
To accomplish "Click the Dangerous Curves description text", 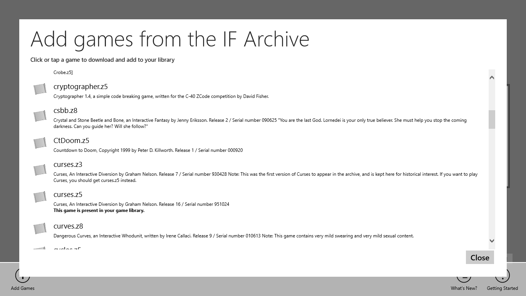I will pyautogui.click(x=233, y=236).
